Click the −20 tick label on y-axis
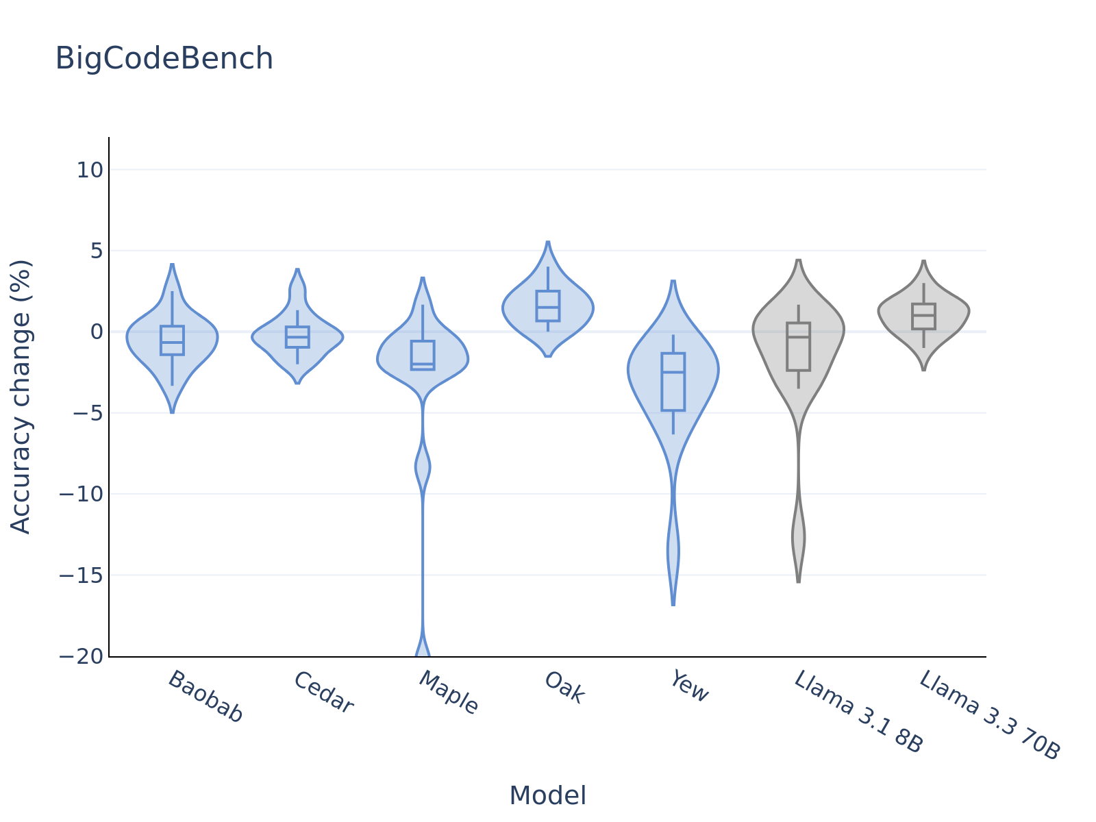This screenshot has height=822, width=1096. click(x=81, y=657)
